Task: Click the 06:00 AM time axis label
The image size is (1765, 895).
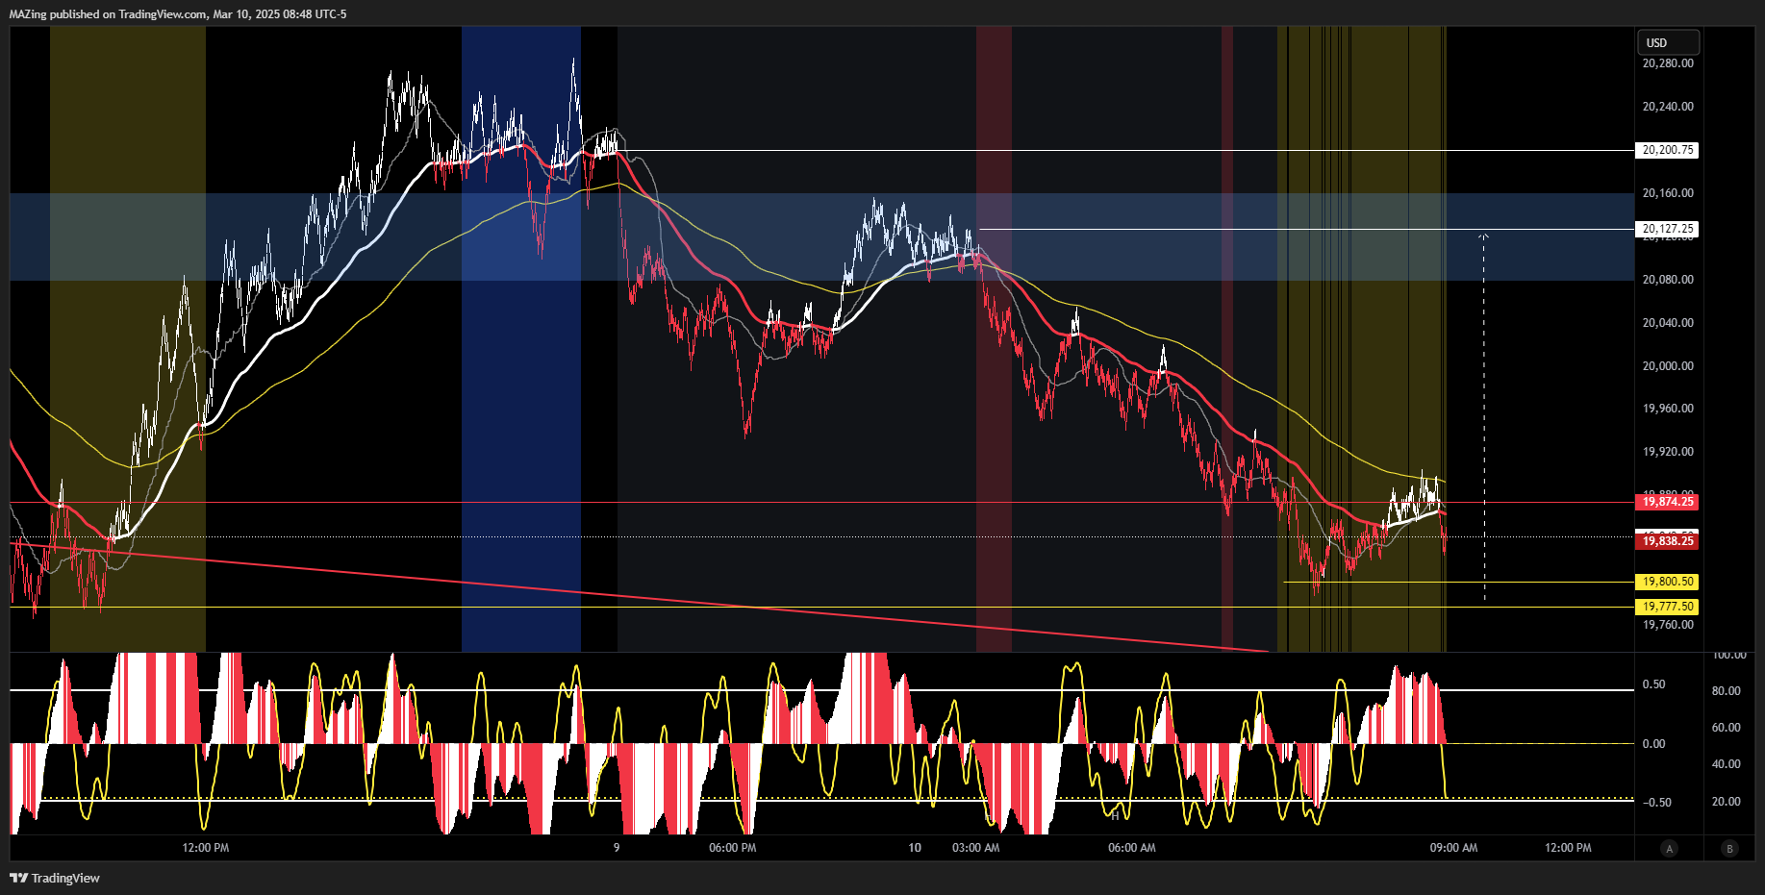Action: (x=1132, y=848)
